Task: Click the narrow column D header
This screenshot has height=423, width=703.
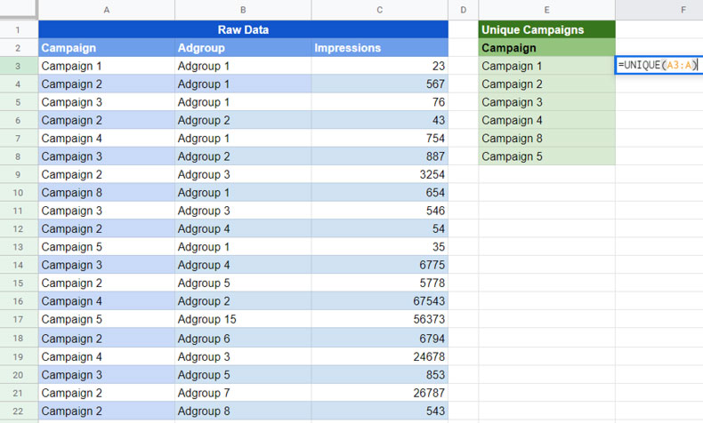Action: point(463,10)
